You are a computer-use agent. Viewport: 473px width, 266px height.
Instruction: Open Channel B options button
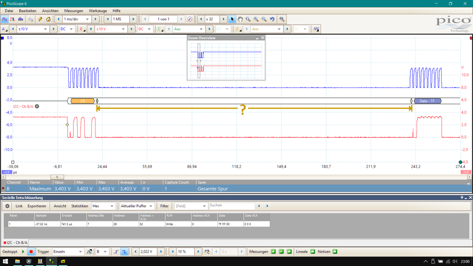click(x=81, y=29)
